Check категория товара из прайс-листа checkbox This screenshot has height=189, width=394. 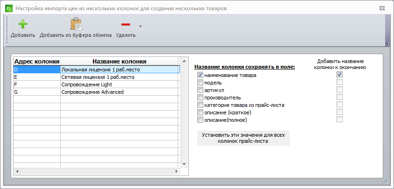pyautogui.click(x=200, y=105)
